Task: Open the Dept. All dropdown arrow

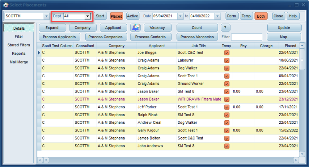Action: point(88,16)
